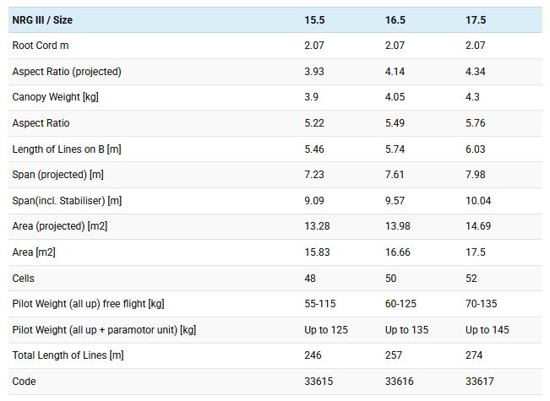Click the stabiliser span value 10.04
550x401 pixels.
pyautogui.click(x=478, y=201)
